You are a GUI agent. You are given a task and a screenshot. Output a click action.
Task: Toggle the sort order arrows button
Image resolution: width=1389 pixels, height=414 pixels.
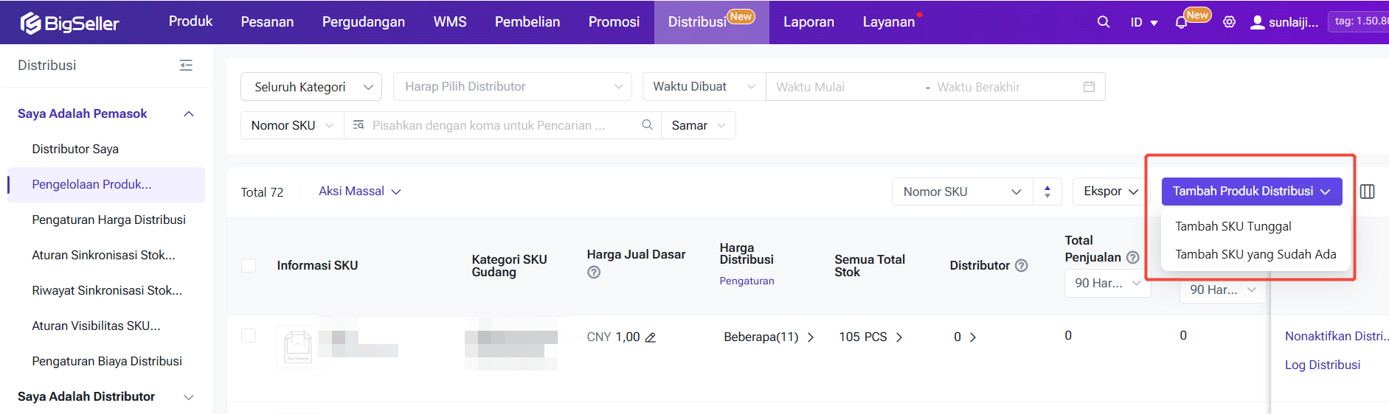1047,192
